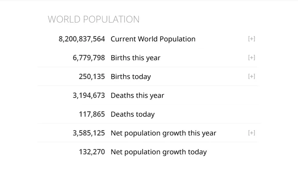
Task: Click the Deaths this year row
Action: (x=147, y=95)
